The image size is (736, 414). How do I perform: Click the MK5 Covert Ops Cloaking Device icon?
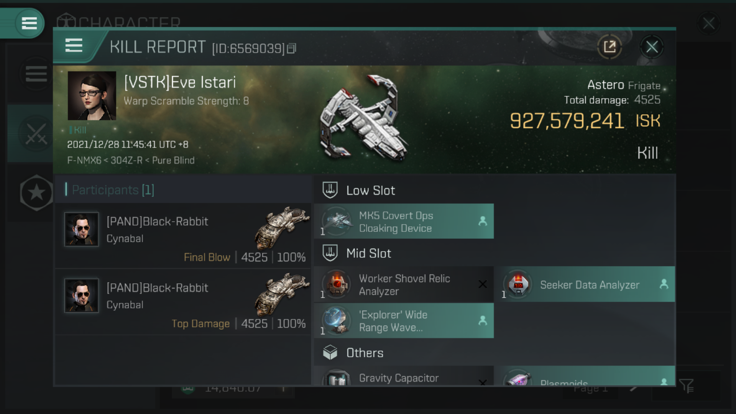(337, 221)
